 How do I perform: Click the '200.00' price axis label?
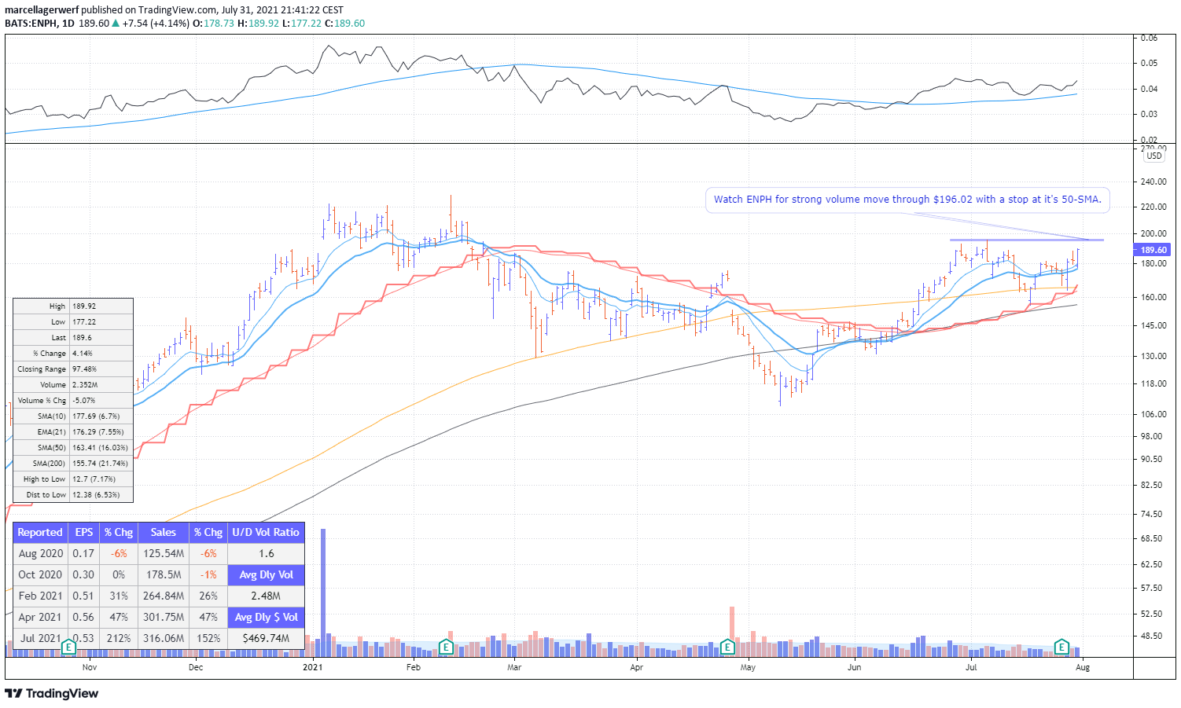pyautogui.click(x=1153, y=234)
